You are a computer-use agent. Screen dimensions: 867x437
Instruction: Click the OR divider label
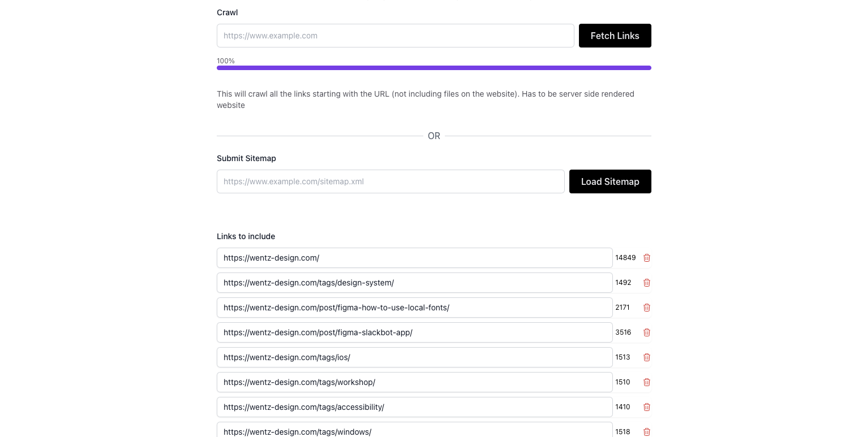pos(434,136)
